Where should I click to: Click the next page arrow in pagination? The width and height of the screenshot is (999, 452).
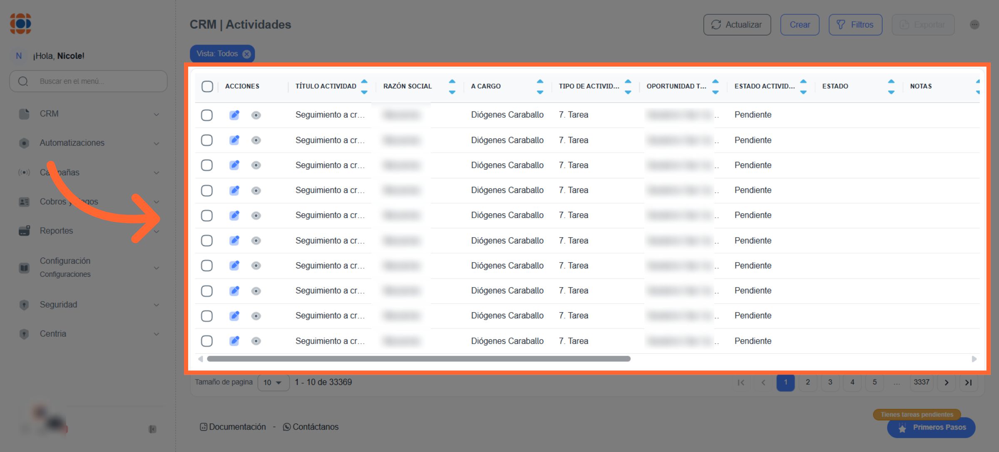(x=947, y=382)
